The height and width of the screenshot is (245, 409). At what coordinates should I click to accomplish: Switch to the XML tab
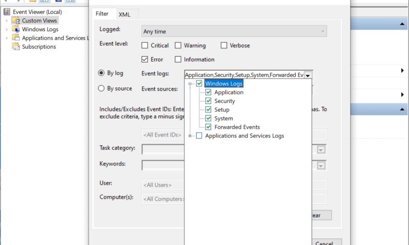coord(124,14)
